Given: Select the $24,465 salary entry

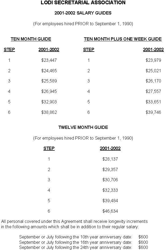Looking at the screenshot, I should click(x=49, y=71).
